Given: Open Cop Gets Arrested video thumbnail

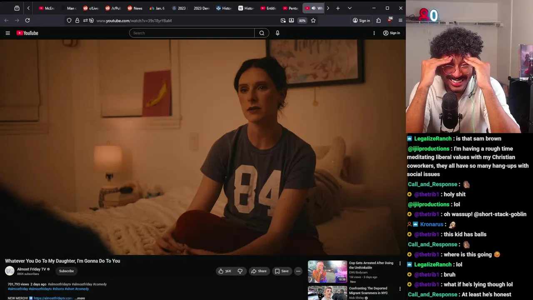Looking at the screenshot, I should click(x=327, y=272).
